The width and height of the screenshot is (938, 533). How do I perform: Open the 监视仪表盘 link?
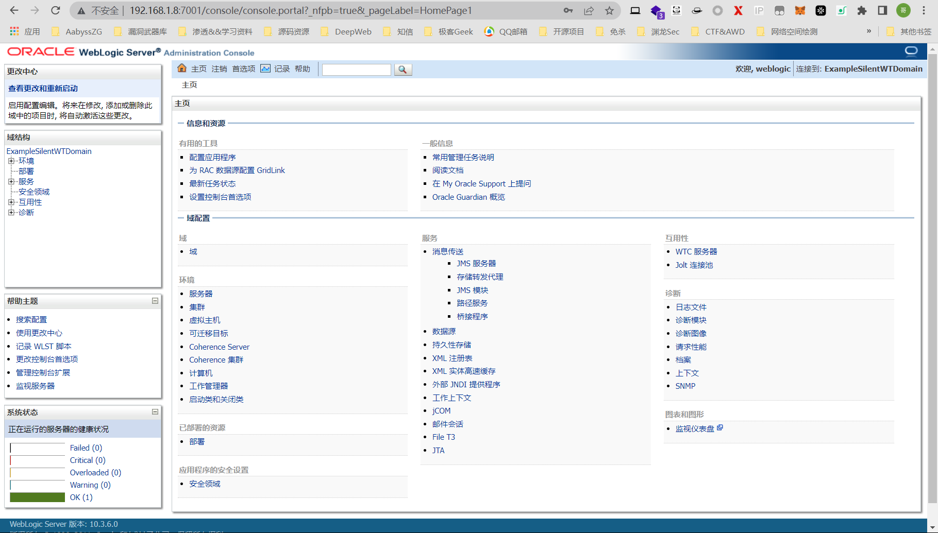coord(695,428)
